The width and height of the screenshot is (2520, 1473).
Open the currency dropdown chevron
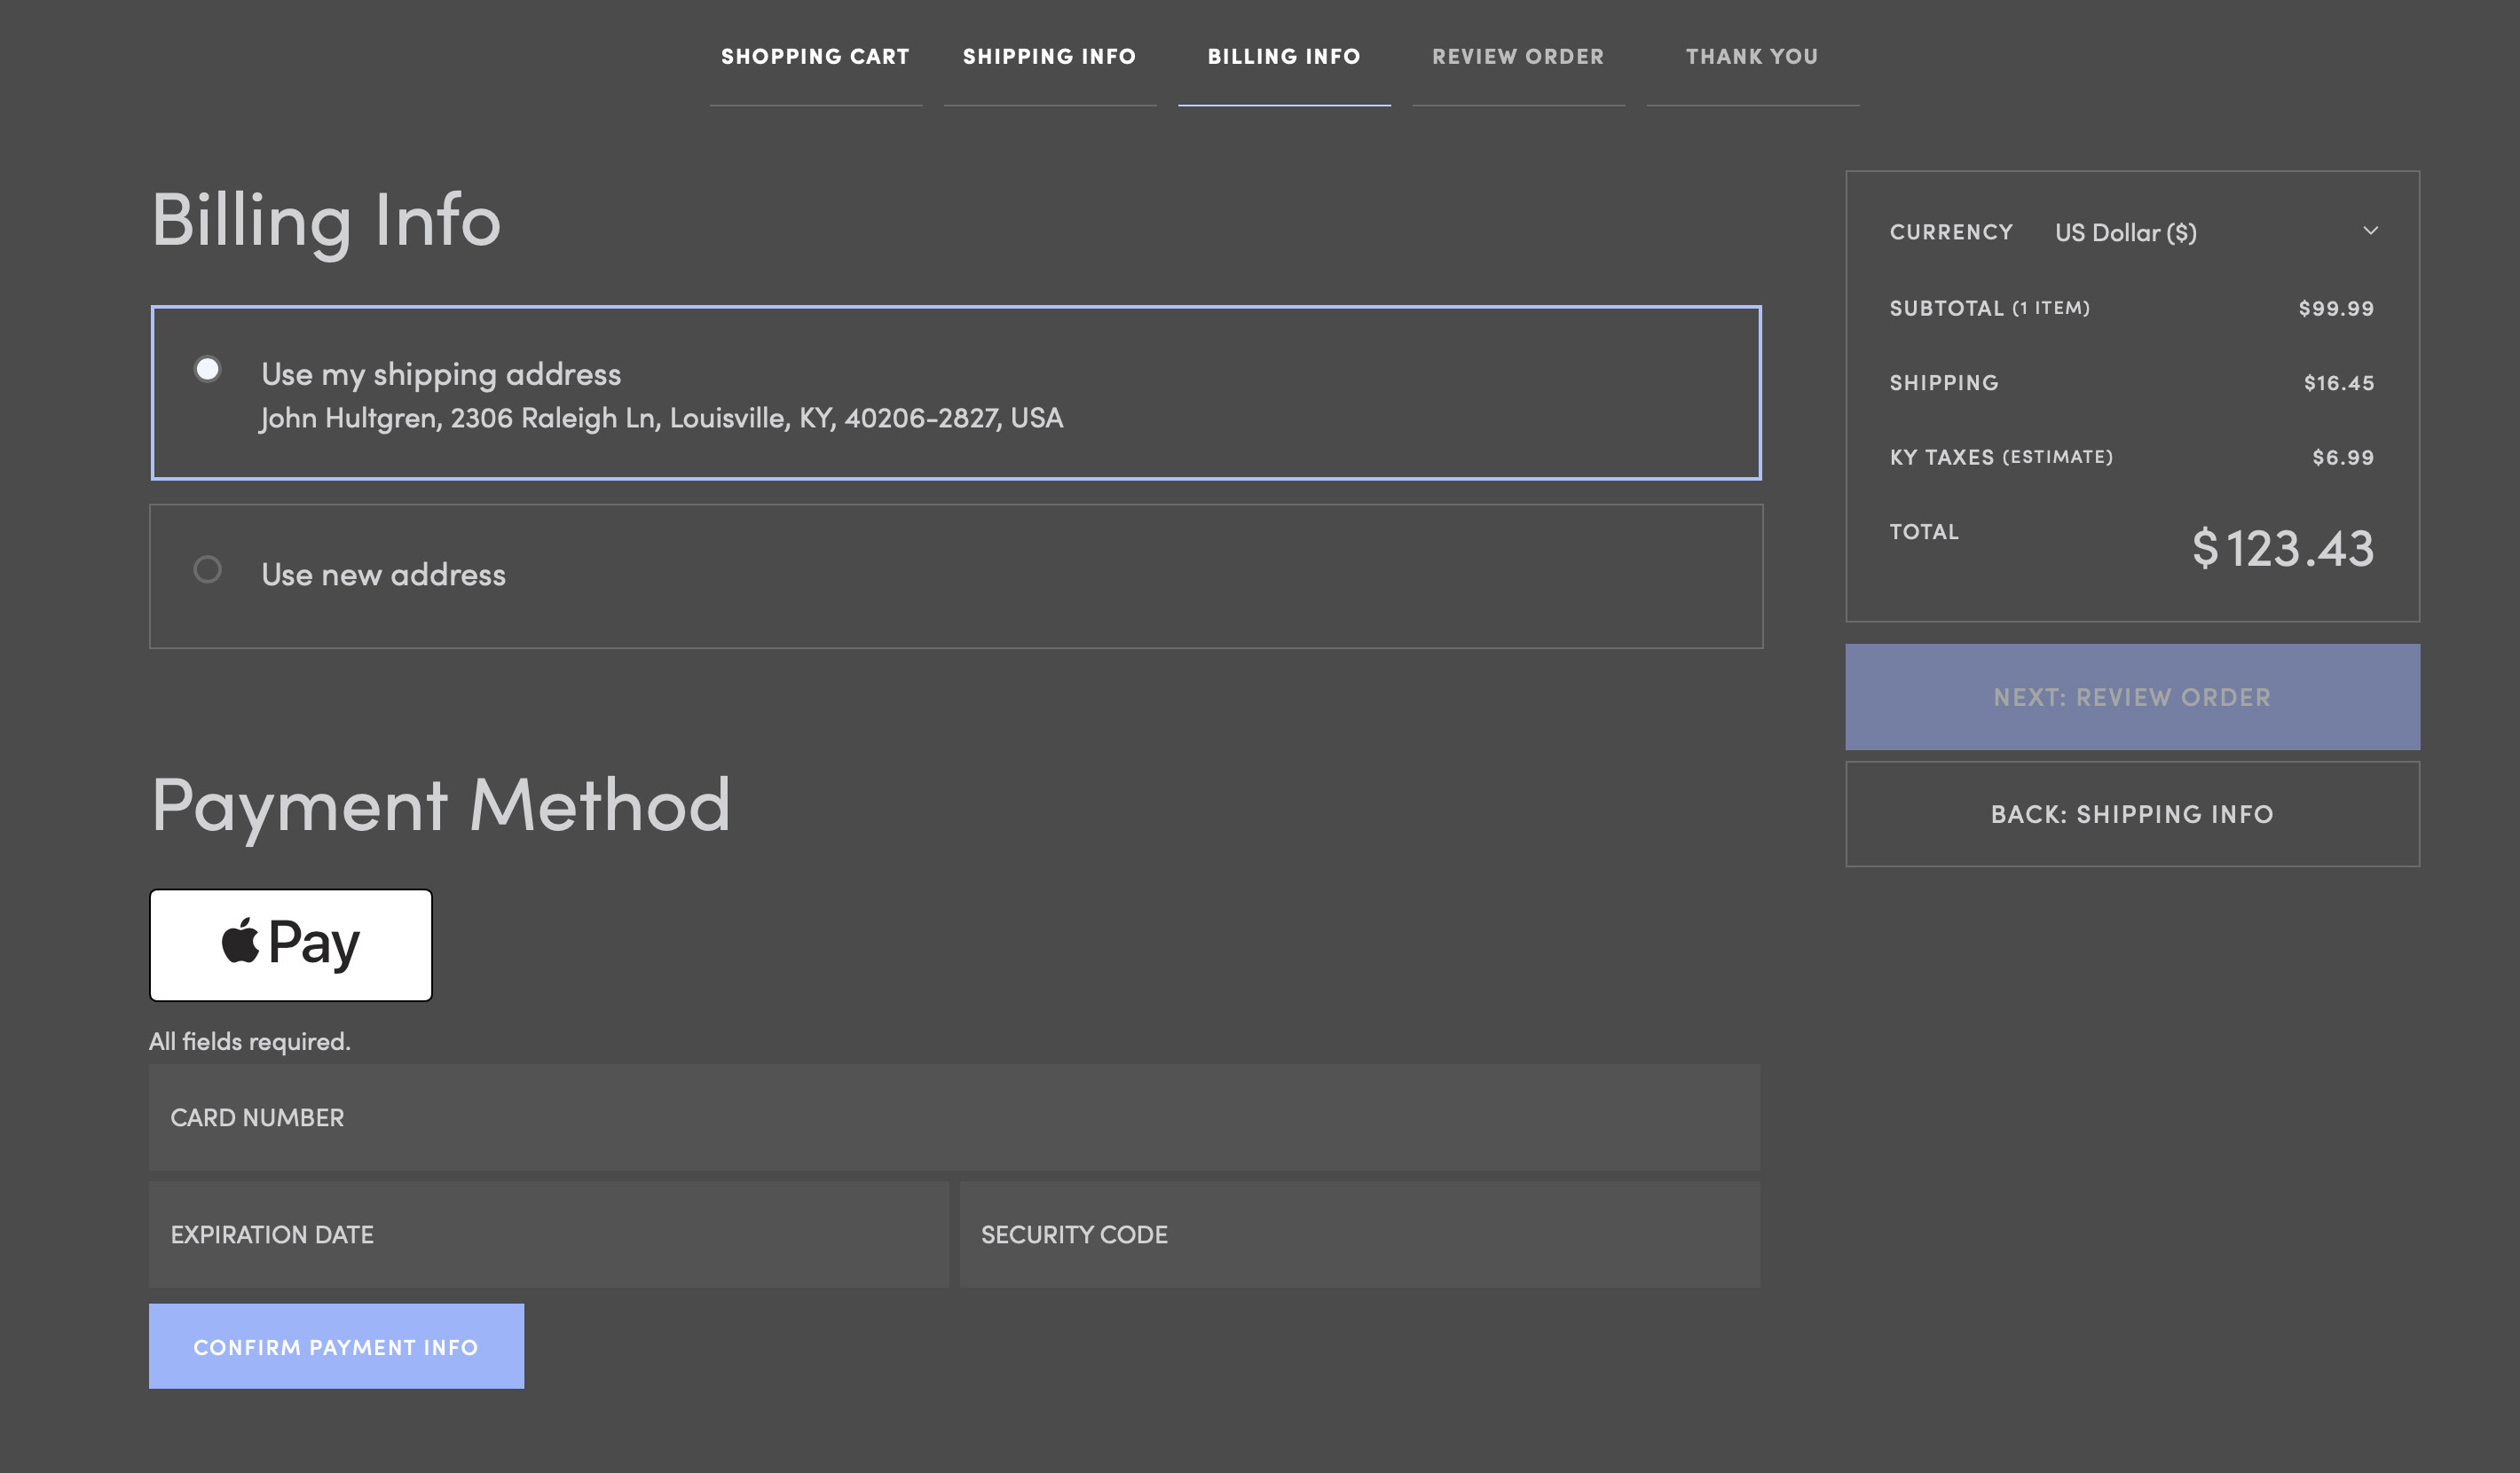click(2370, 231)
